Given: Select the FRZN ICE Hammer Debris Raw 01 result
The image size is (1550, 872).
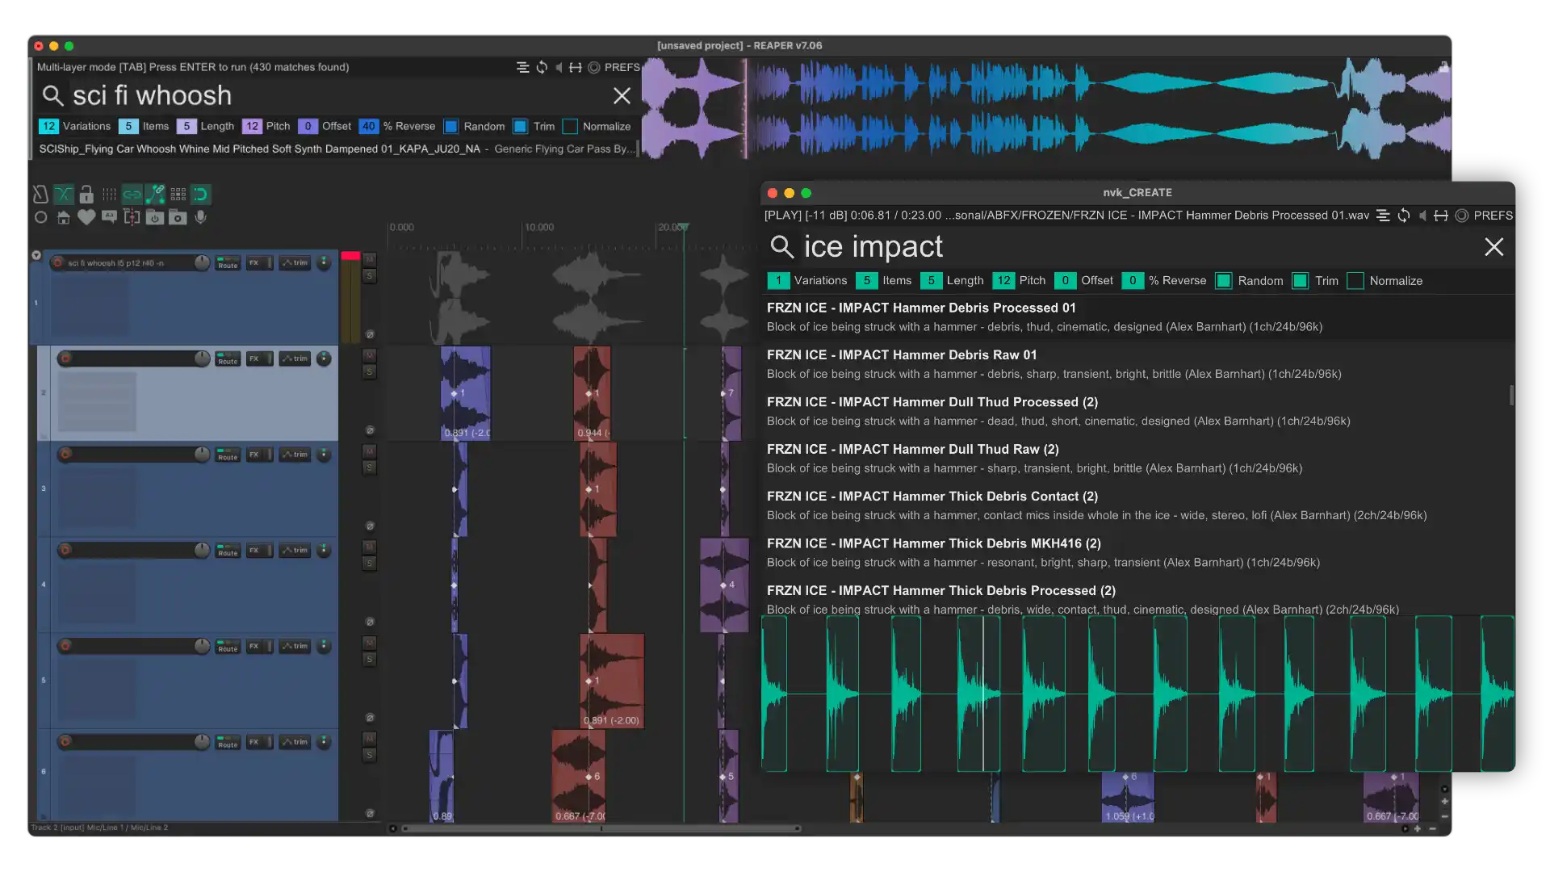Looking at the screenshot, I should [902, 354].
